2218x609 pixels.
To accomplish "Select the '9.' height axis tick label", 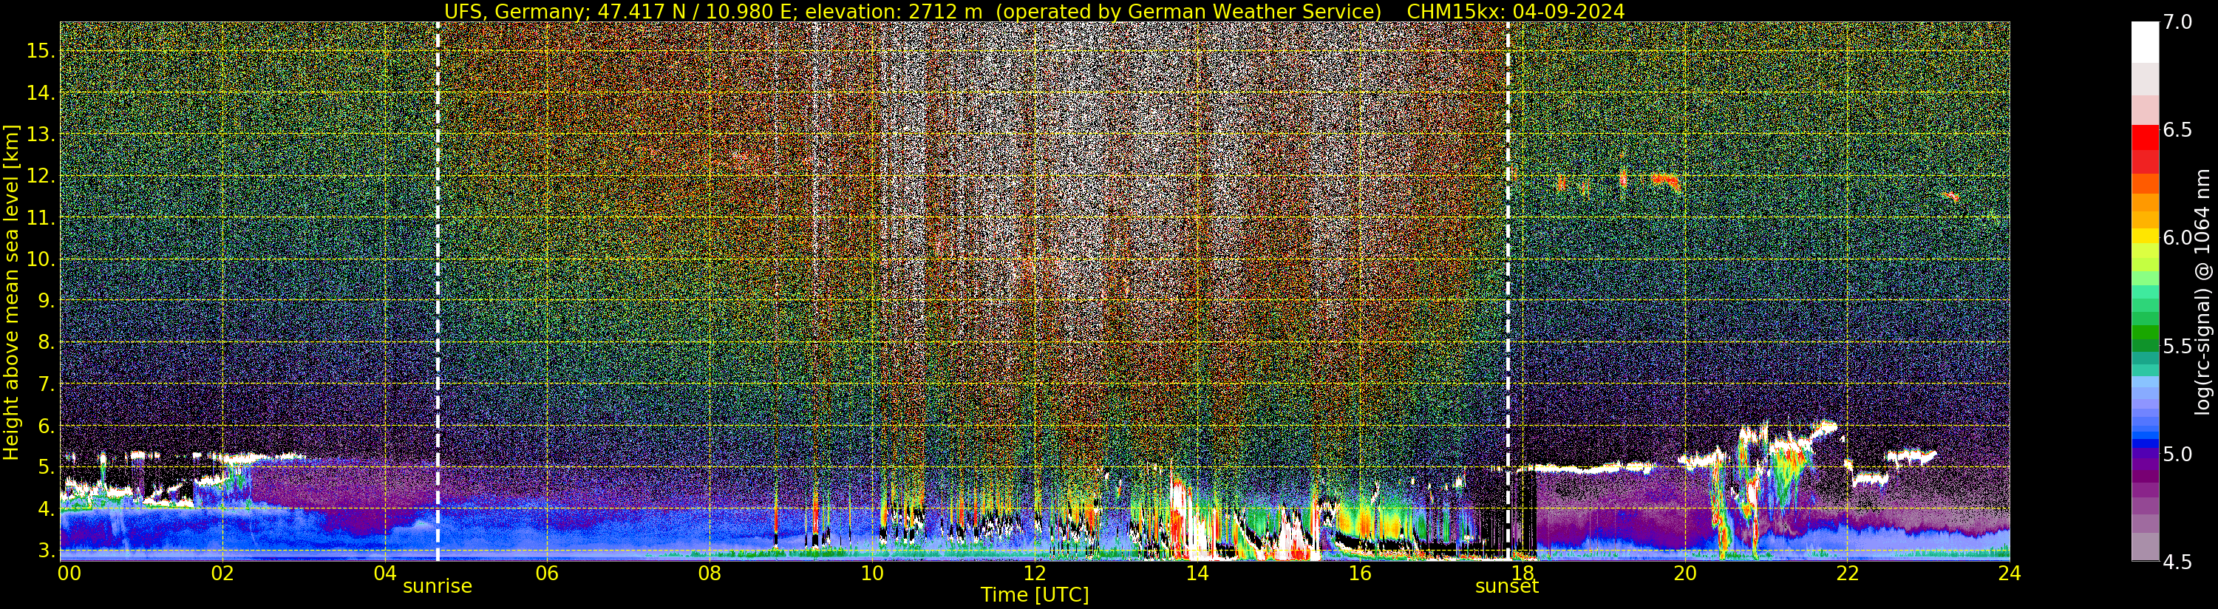I will coord(46,301).
